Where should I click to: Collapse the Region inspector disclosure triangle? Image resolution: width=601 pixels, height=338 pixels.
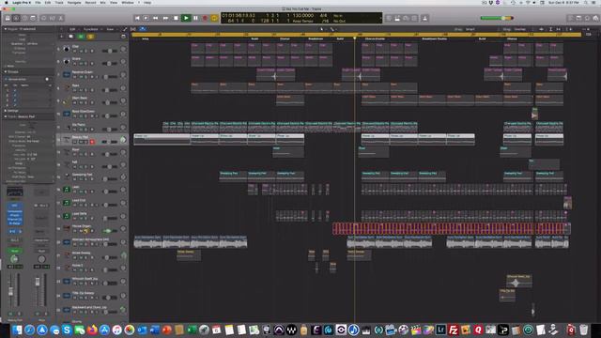(x=6, y=29)
